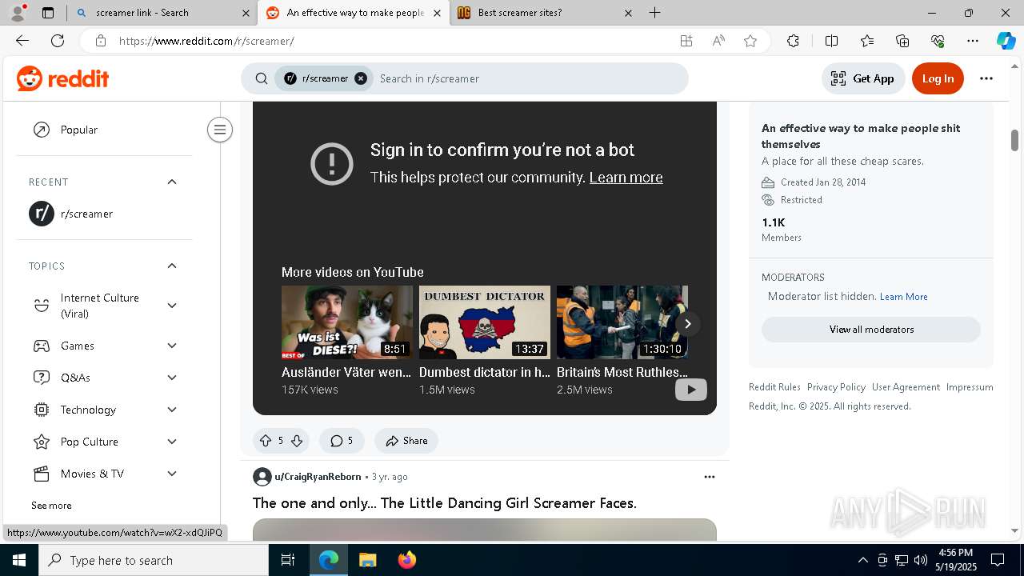Upvote the post
The height and width of the screenshot is (576, 1024).
pyautogui.click(x=266, y=441)
